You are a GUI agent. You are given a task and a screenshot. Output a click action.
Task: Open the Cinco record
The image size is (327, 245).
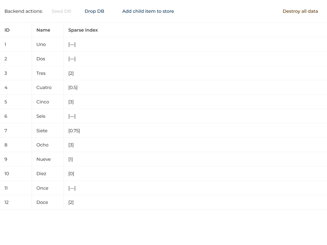[x=42, y=102]
